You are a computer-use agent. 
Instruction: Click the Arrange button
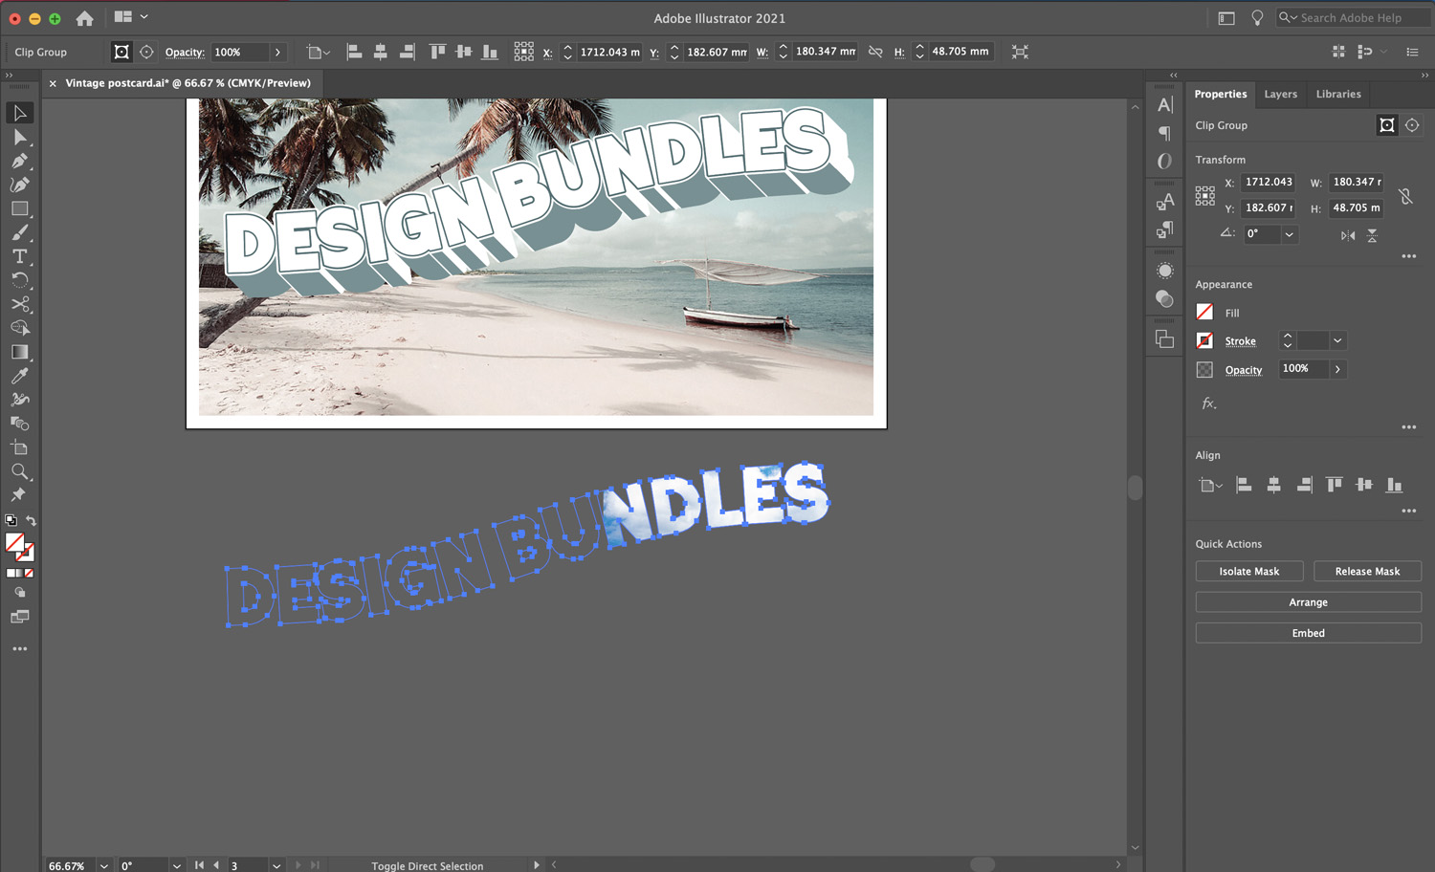pyautogui.click(x=1309, y=602)
